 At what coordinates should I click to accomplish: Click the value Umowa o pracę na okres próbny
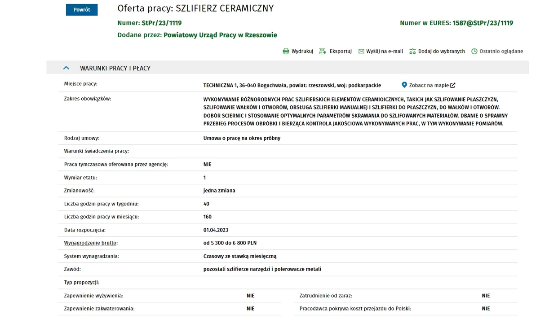[242, 138]
